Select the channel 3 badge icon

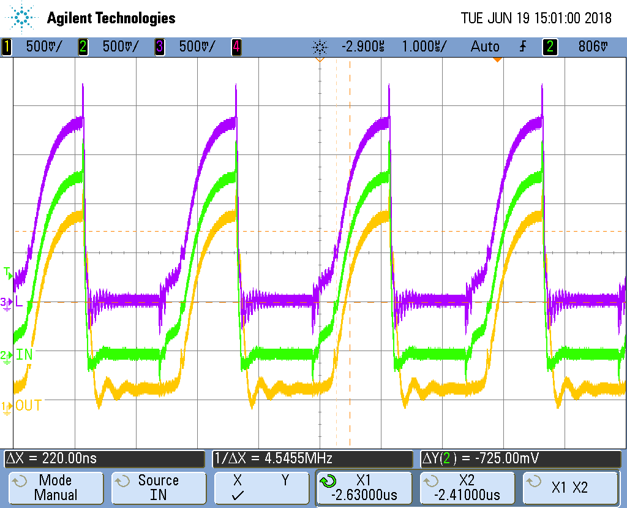(159, 47)
